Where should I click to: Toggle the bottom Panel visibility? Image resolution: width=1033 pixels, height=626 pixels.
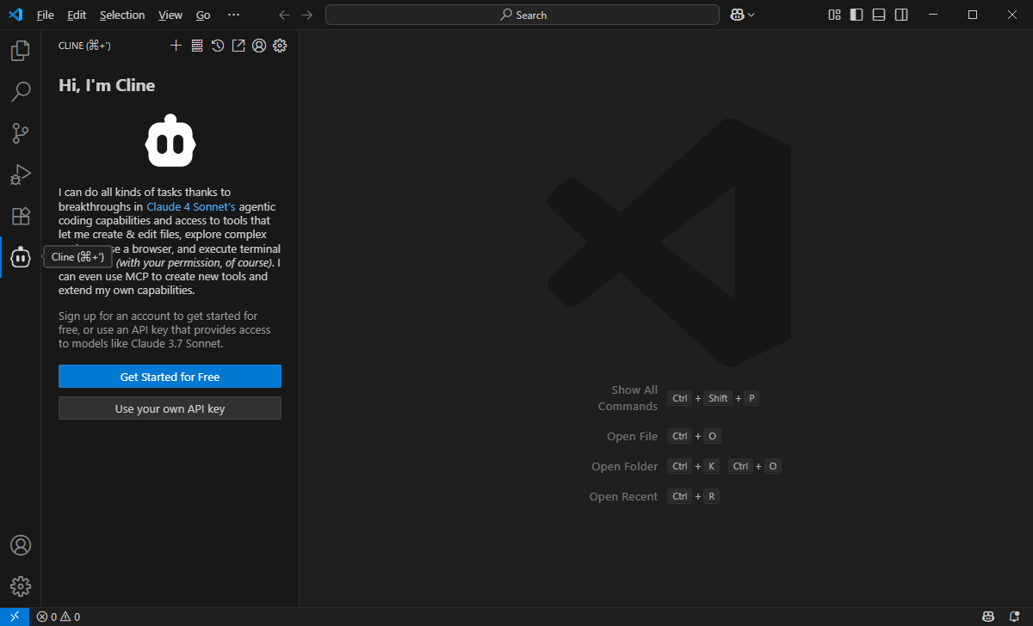(x=879, y=15)
